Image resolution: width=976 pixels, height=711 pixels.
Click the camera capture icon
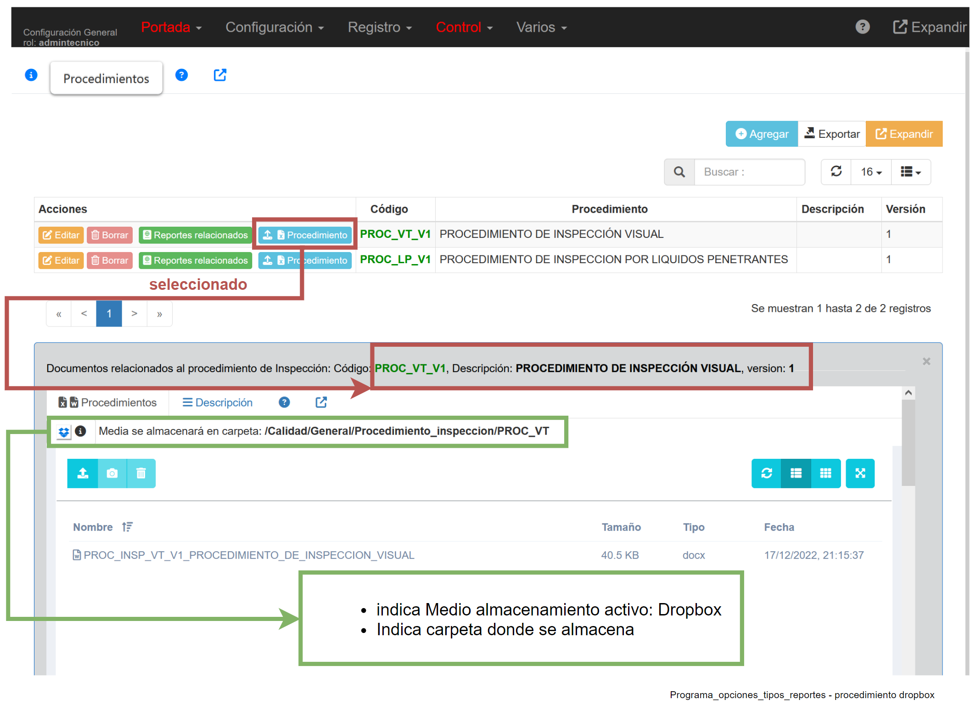pyautogui.click(x=112, y=473)
